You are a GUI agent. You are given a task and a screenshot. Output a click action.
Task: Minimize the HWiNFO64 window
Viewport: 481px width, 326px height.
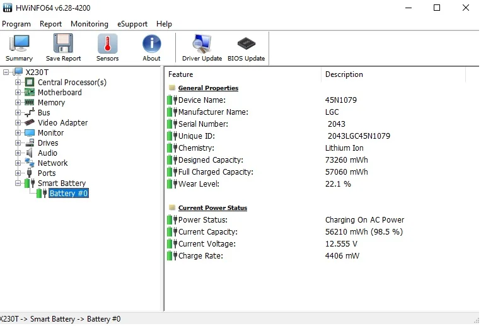[x=409, y=8]
